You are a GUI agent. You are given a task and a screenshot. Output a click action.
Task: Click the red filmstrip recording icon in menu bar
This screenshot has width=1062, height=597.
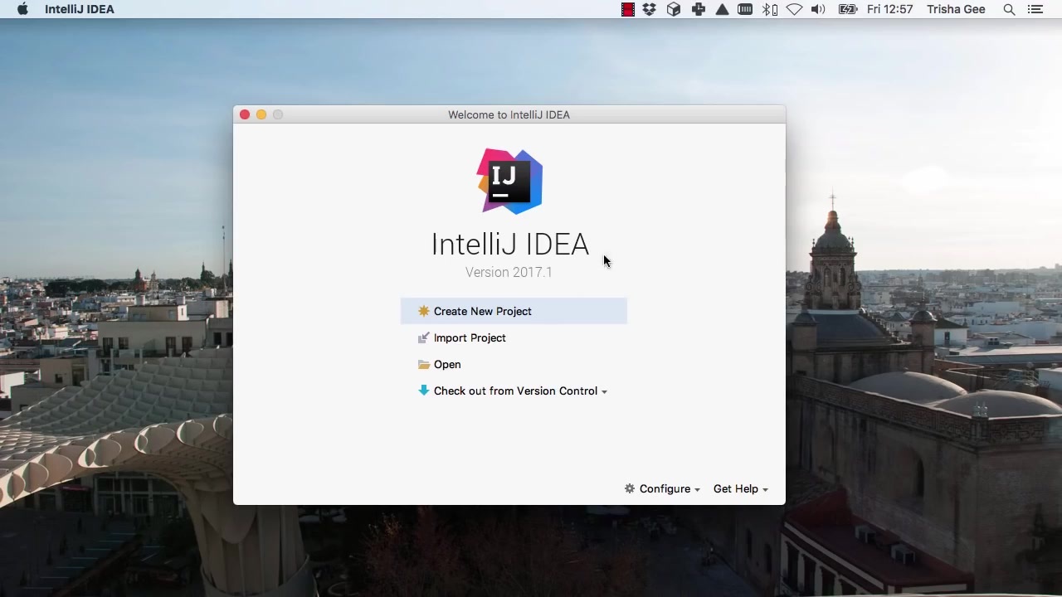point(628,9)
